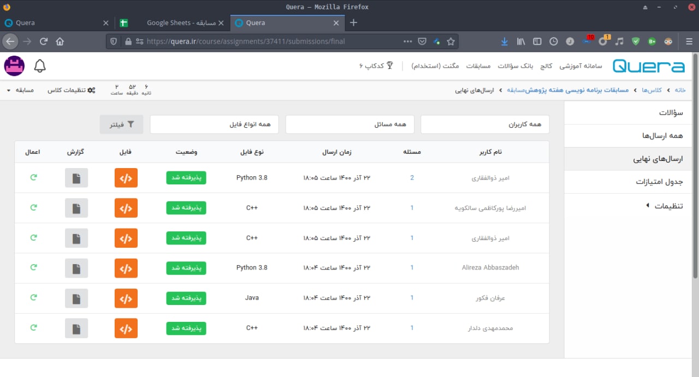699x377 pixels.
Task: Rejudge the محمدمهدی دلدار submission
Action: pos(33,328)
